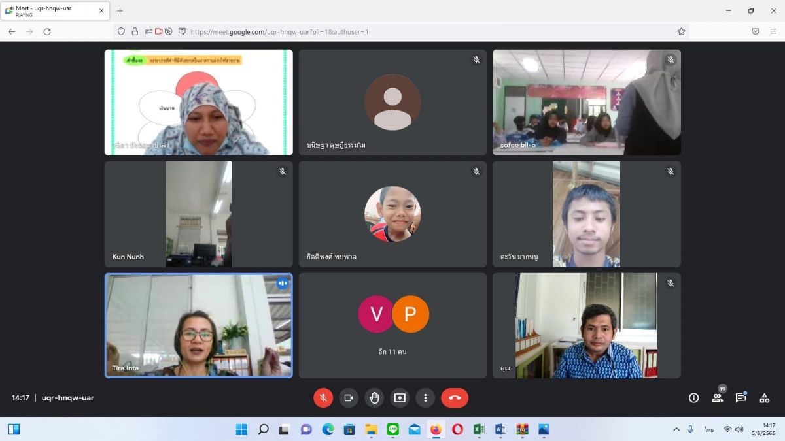This screenshot has height=441, width=785.
Task: Bookmark this page with the star icon
Action: tap(682, 31)
